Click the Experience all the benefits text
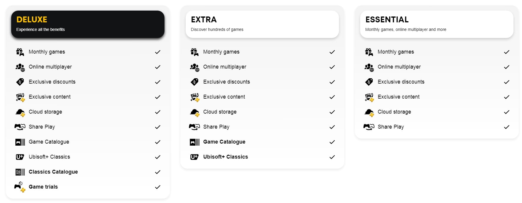522x203 pixels. 41,29
